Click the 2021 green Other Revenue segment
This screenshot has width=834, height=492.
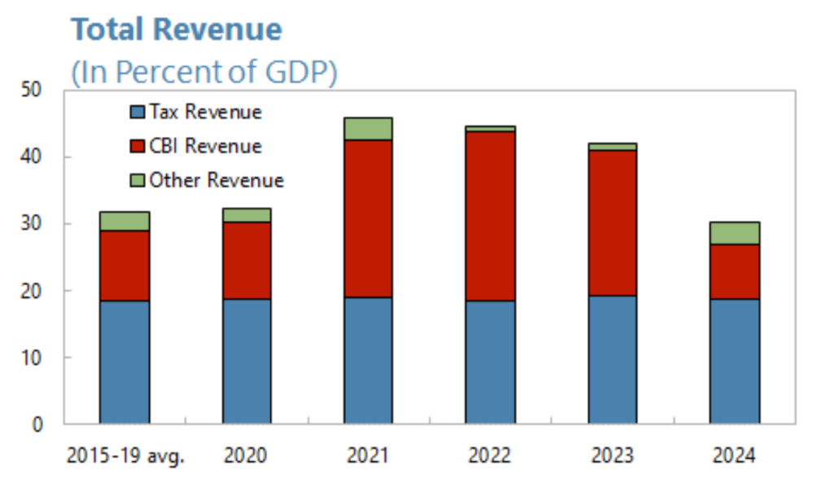[368, 129]
